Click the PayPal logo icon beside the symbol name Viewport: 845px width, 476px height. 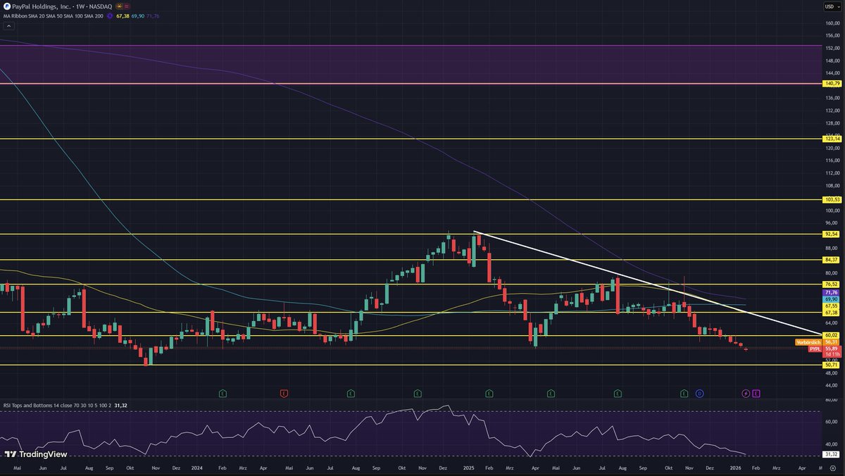pos(7,6)
